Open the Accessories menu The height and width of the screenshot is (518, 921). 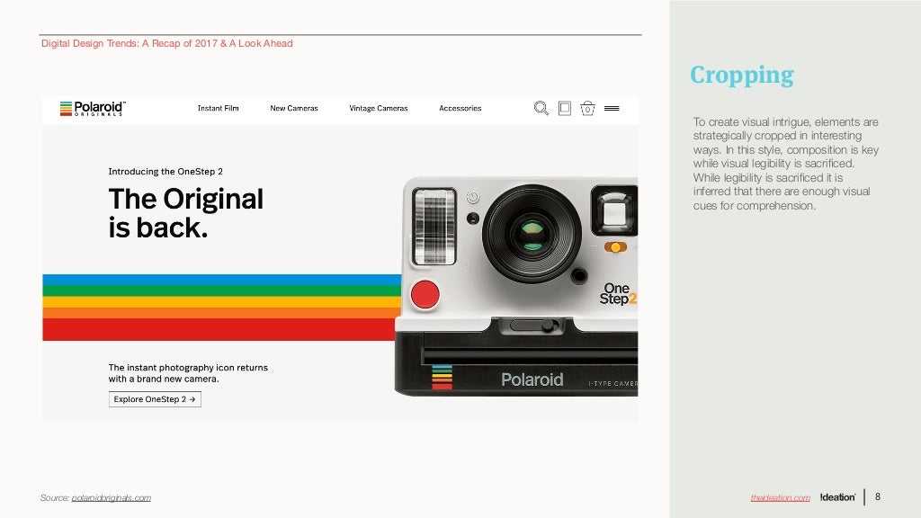click(460, 108)
